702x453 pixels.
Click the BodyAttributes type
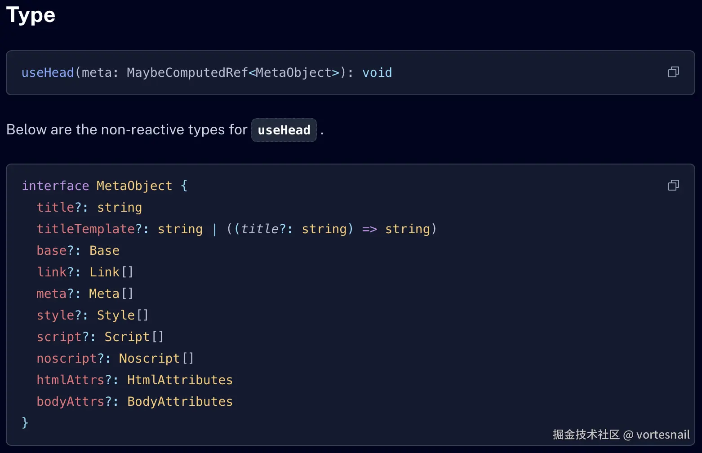(180, 402)
